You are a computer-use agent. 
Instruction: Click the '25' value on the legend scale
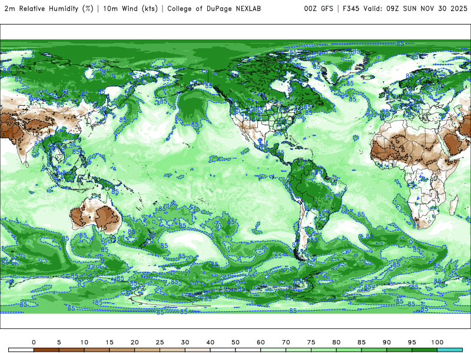(160, 342)
